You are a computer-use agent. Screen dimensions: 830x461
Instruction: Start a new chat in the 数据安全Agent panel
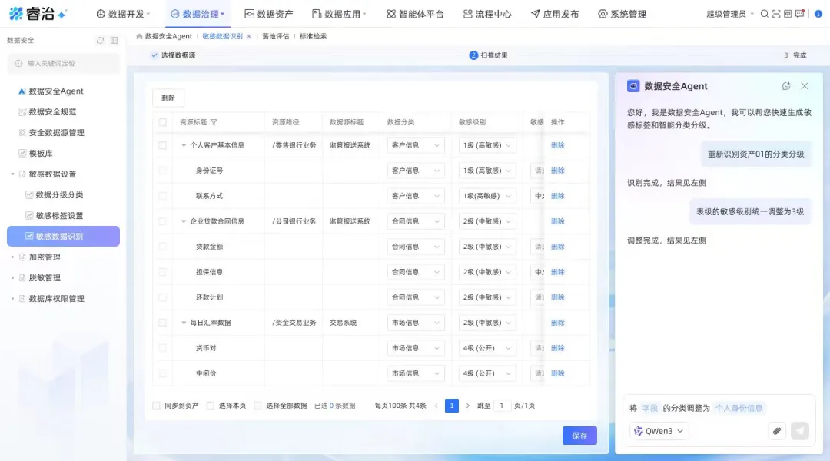point(786,86)
